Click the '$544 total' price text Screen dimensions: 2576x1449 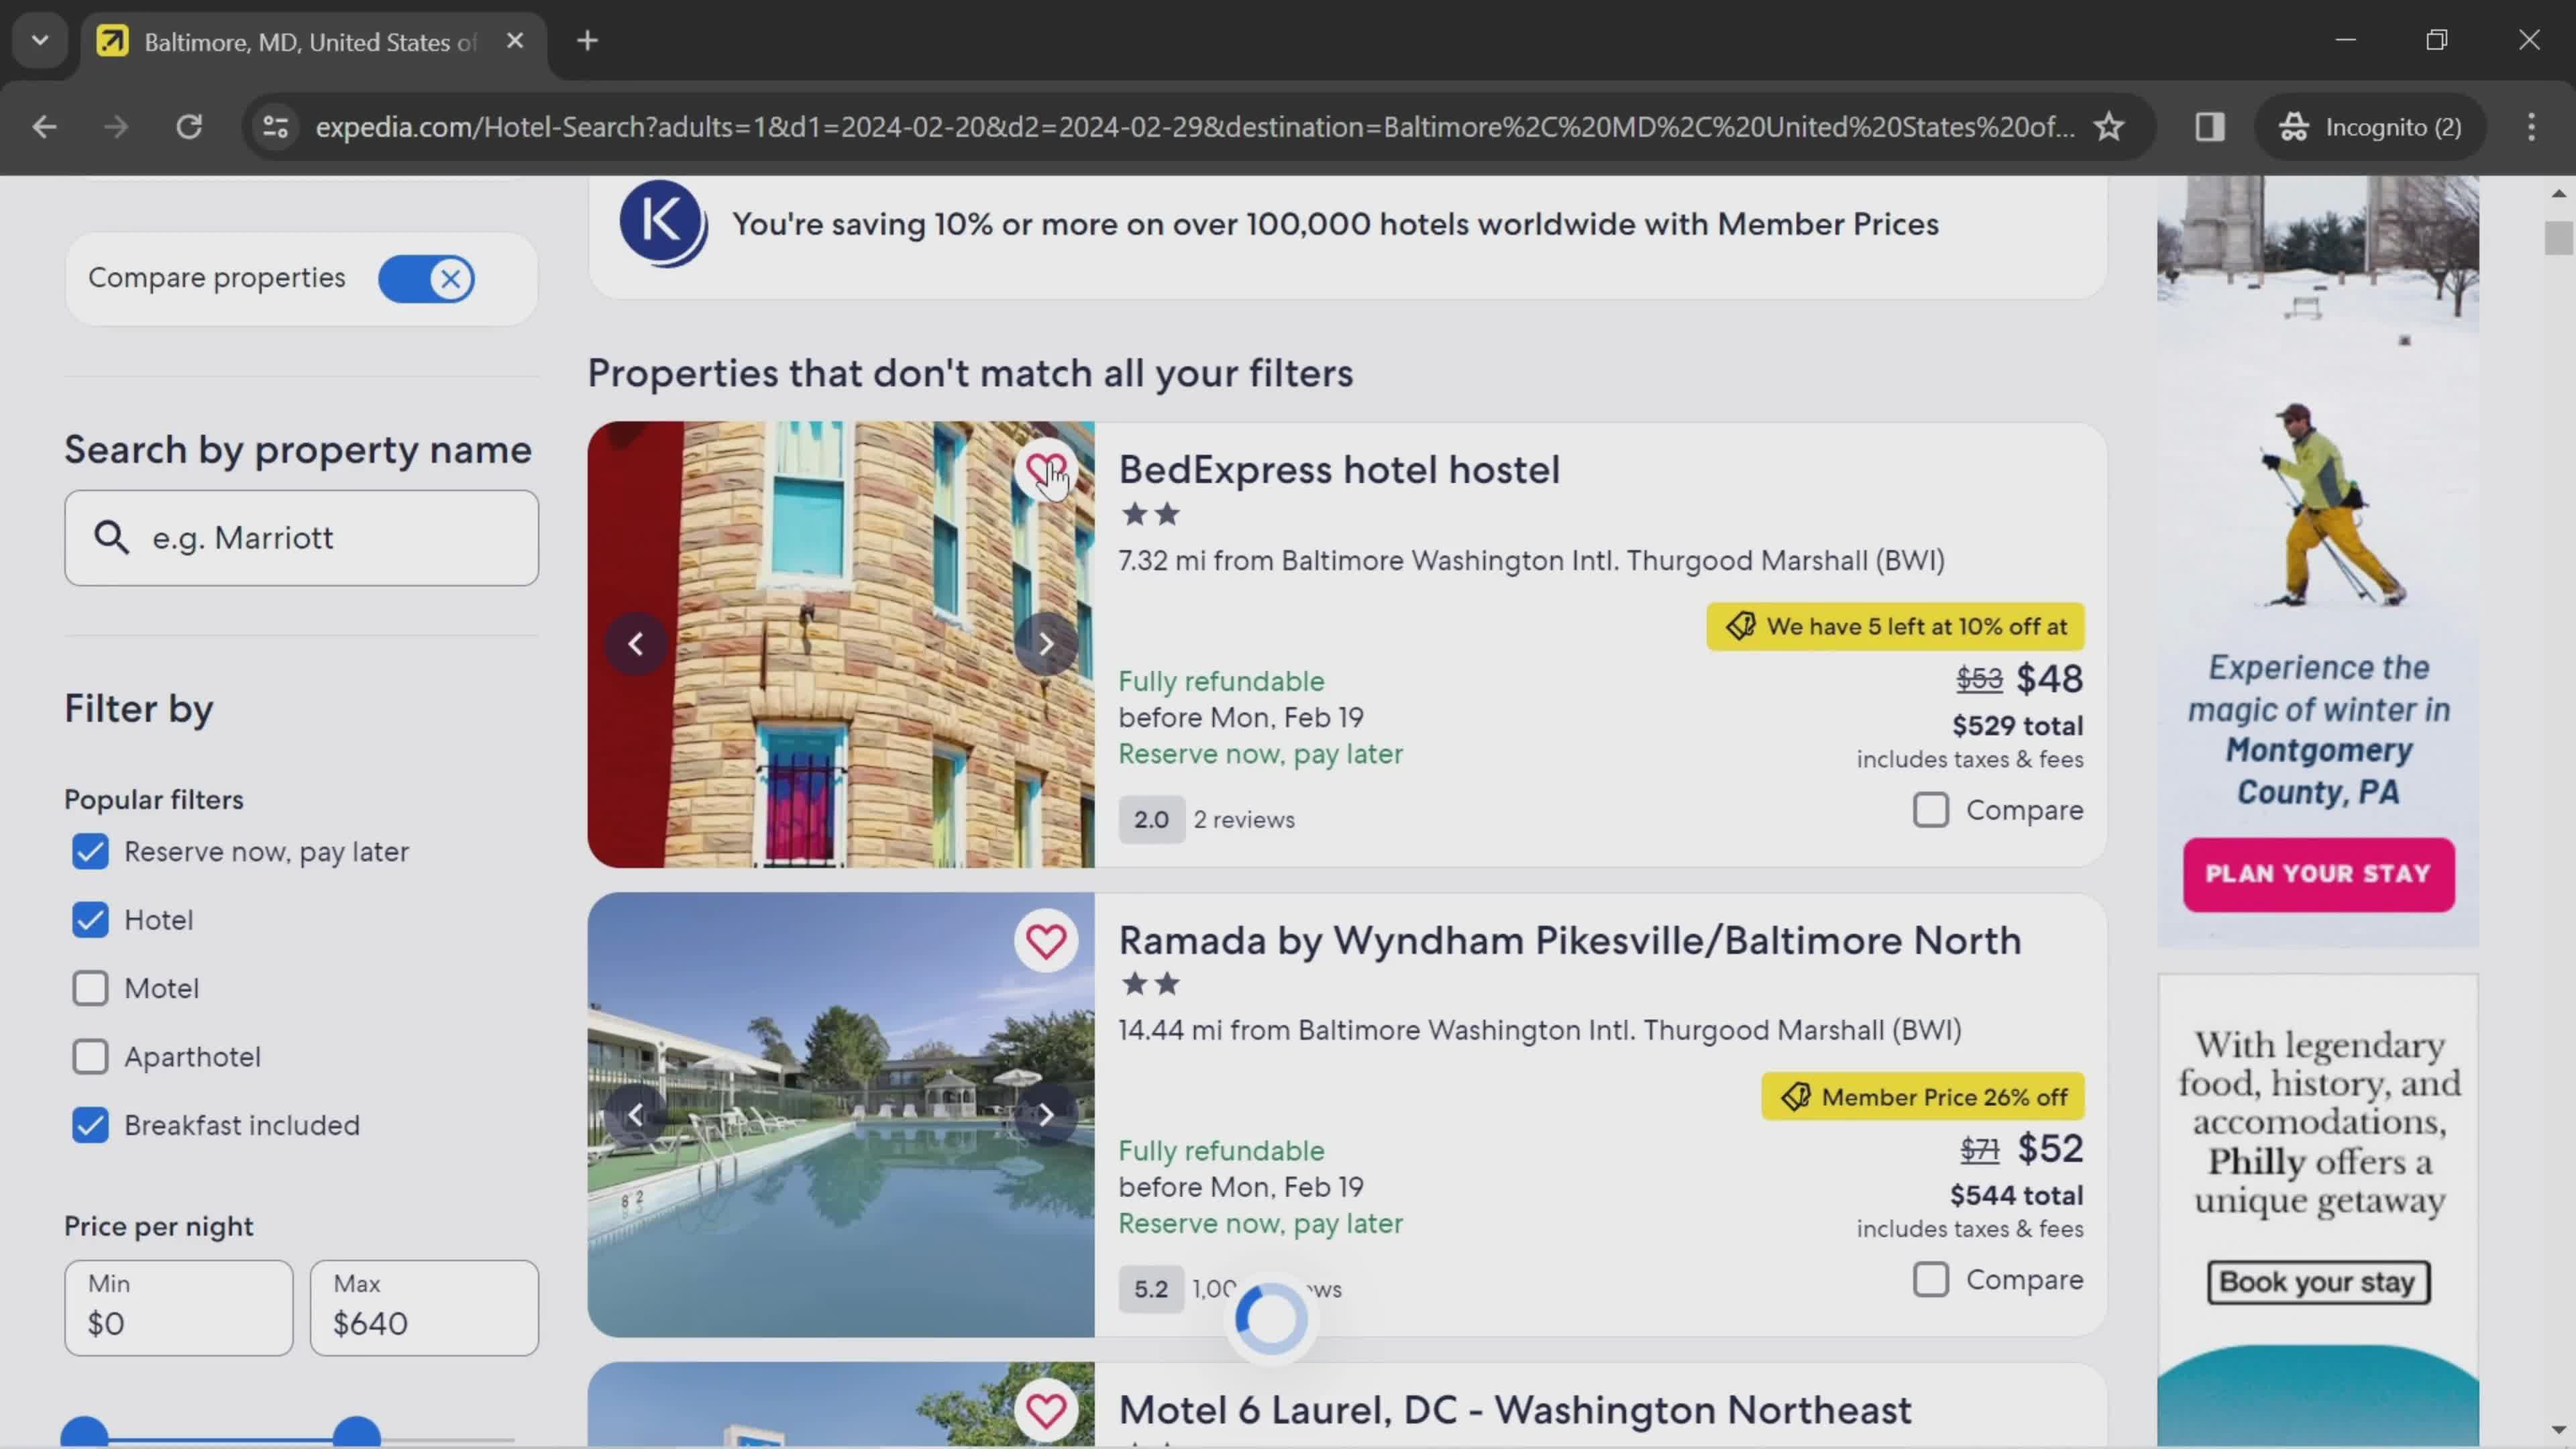coord(2017,1196)
